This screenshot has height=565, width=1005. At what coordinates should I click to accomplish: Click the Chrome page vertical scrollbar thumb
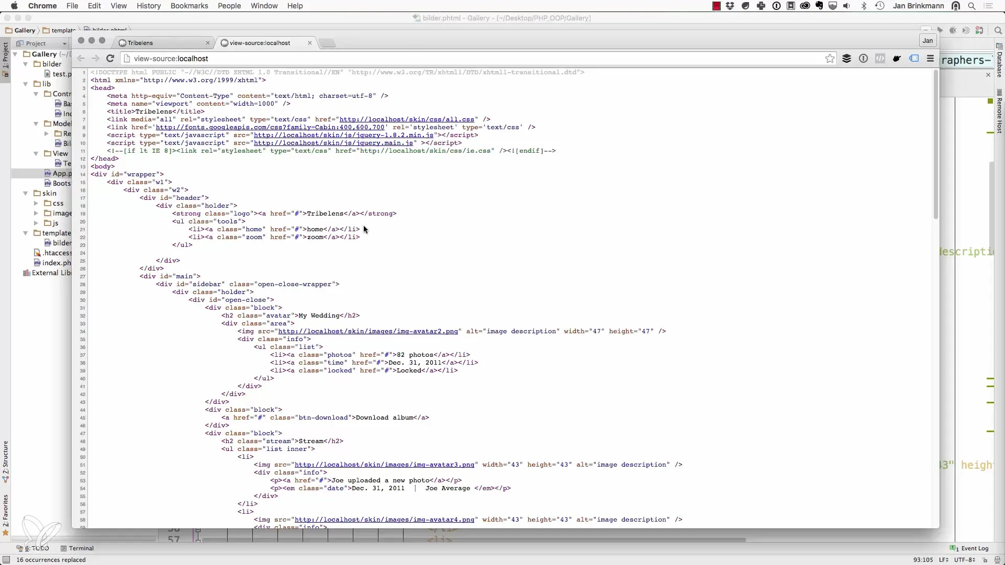coord(935,144)
